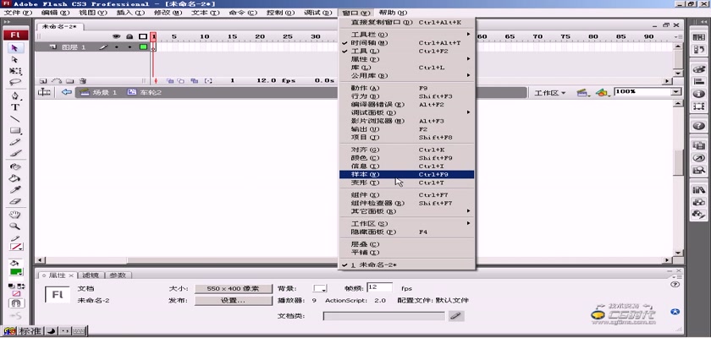Select the Pen tool

[15, 96]
